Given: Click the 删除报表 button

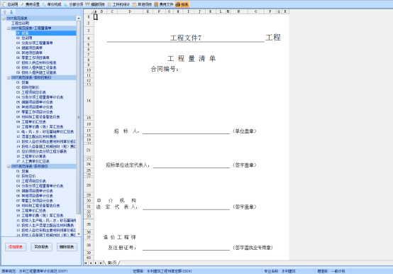Looking at the screenshot, I should point(67,247).
